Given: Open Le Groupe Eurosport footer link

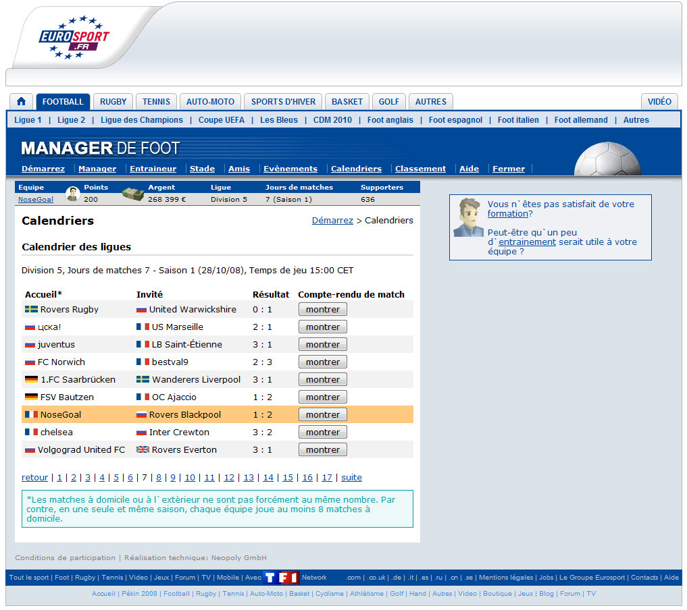Looking at the screenshot, I should click(592, 578).
